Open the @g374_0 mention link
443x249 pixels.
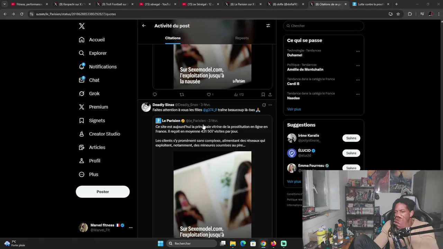pos(210,110)
